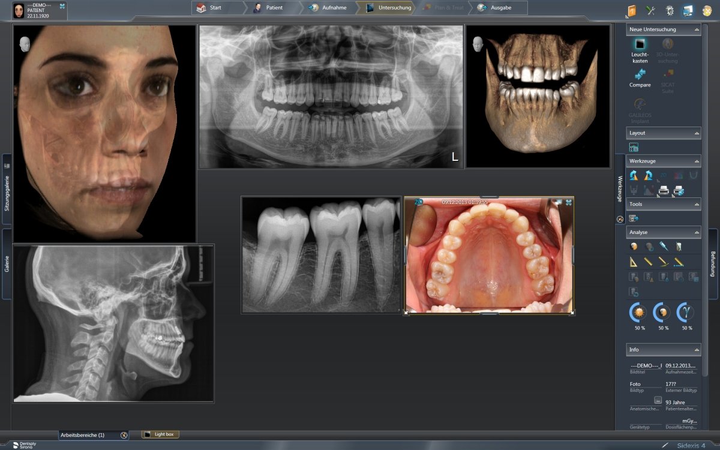Click the '09.12.2013' Aufnahmezeit value
The height and width of the screenshot is (450, 720).
[680, 365]
